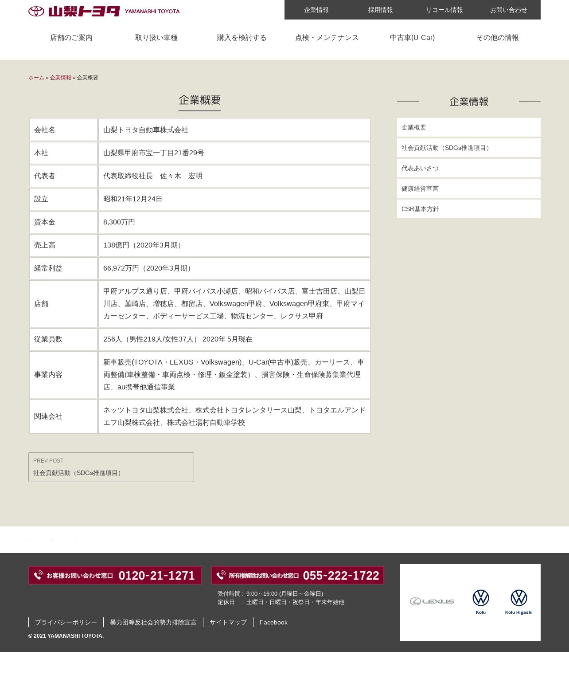Open 採用情報 in the top bar
The width and height of the screenshot is (569, 679).
[x=381, y=10]
